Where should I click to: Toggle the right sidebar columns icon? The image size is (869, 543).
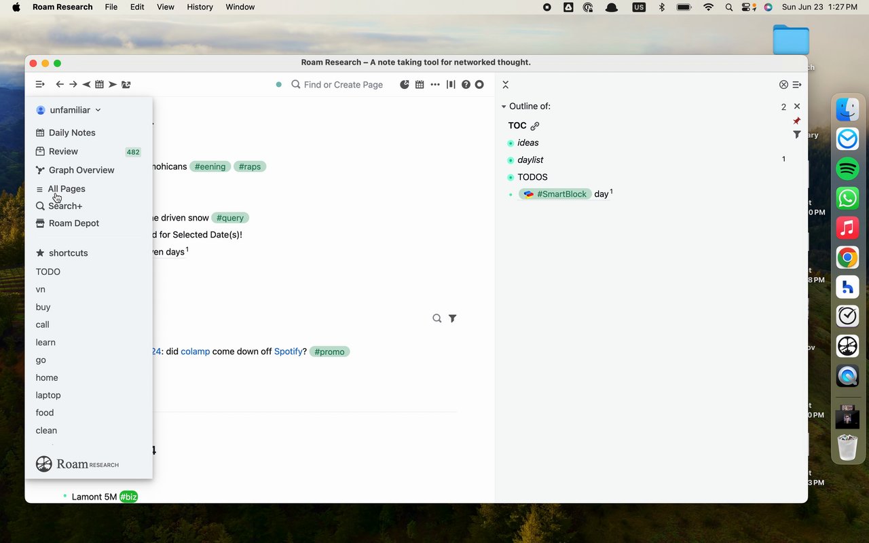pos(451,84)
